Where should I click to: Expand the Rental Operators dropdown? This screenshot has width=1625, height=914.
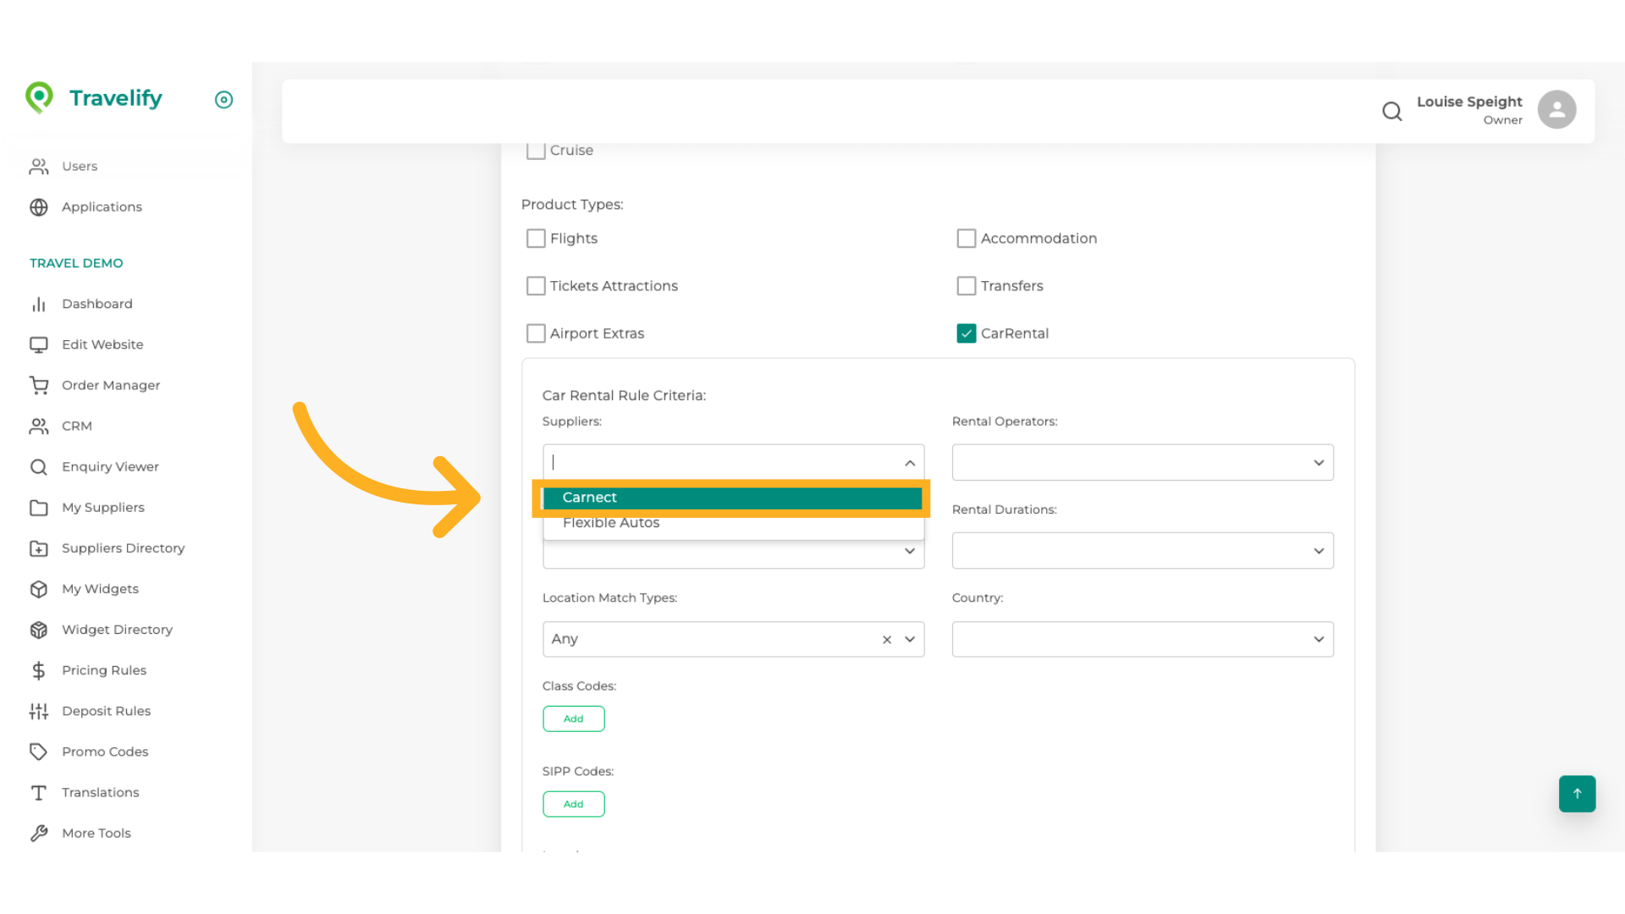coord(1143,463)
